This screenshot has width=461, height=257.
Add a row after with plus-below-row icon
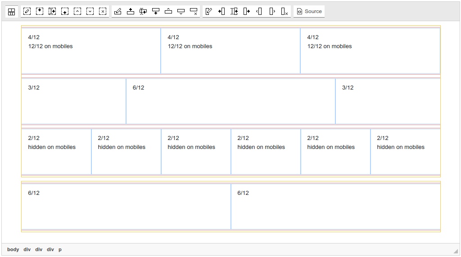coord(156,12)
